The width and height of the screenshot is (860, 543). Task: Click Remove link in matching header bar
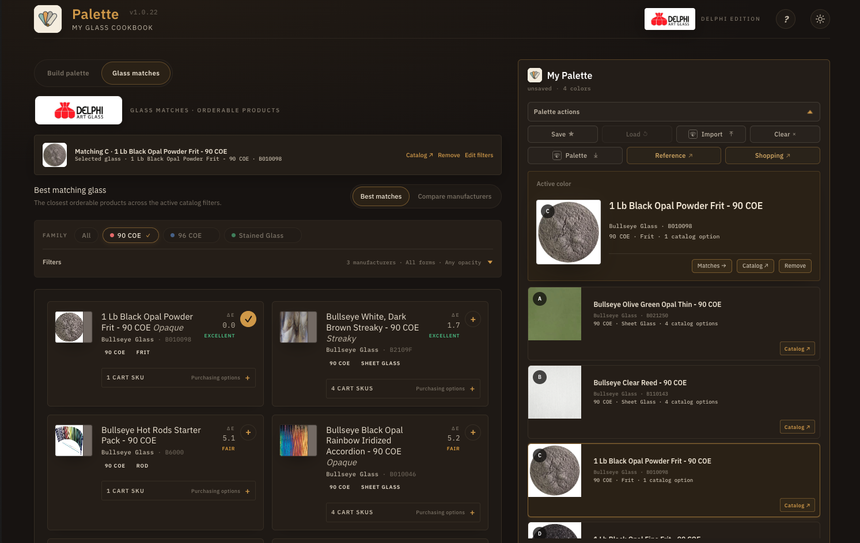pyautogui.click(x=449, y=155)
